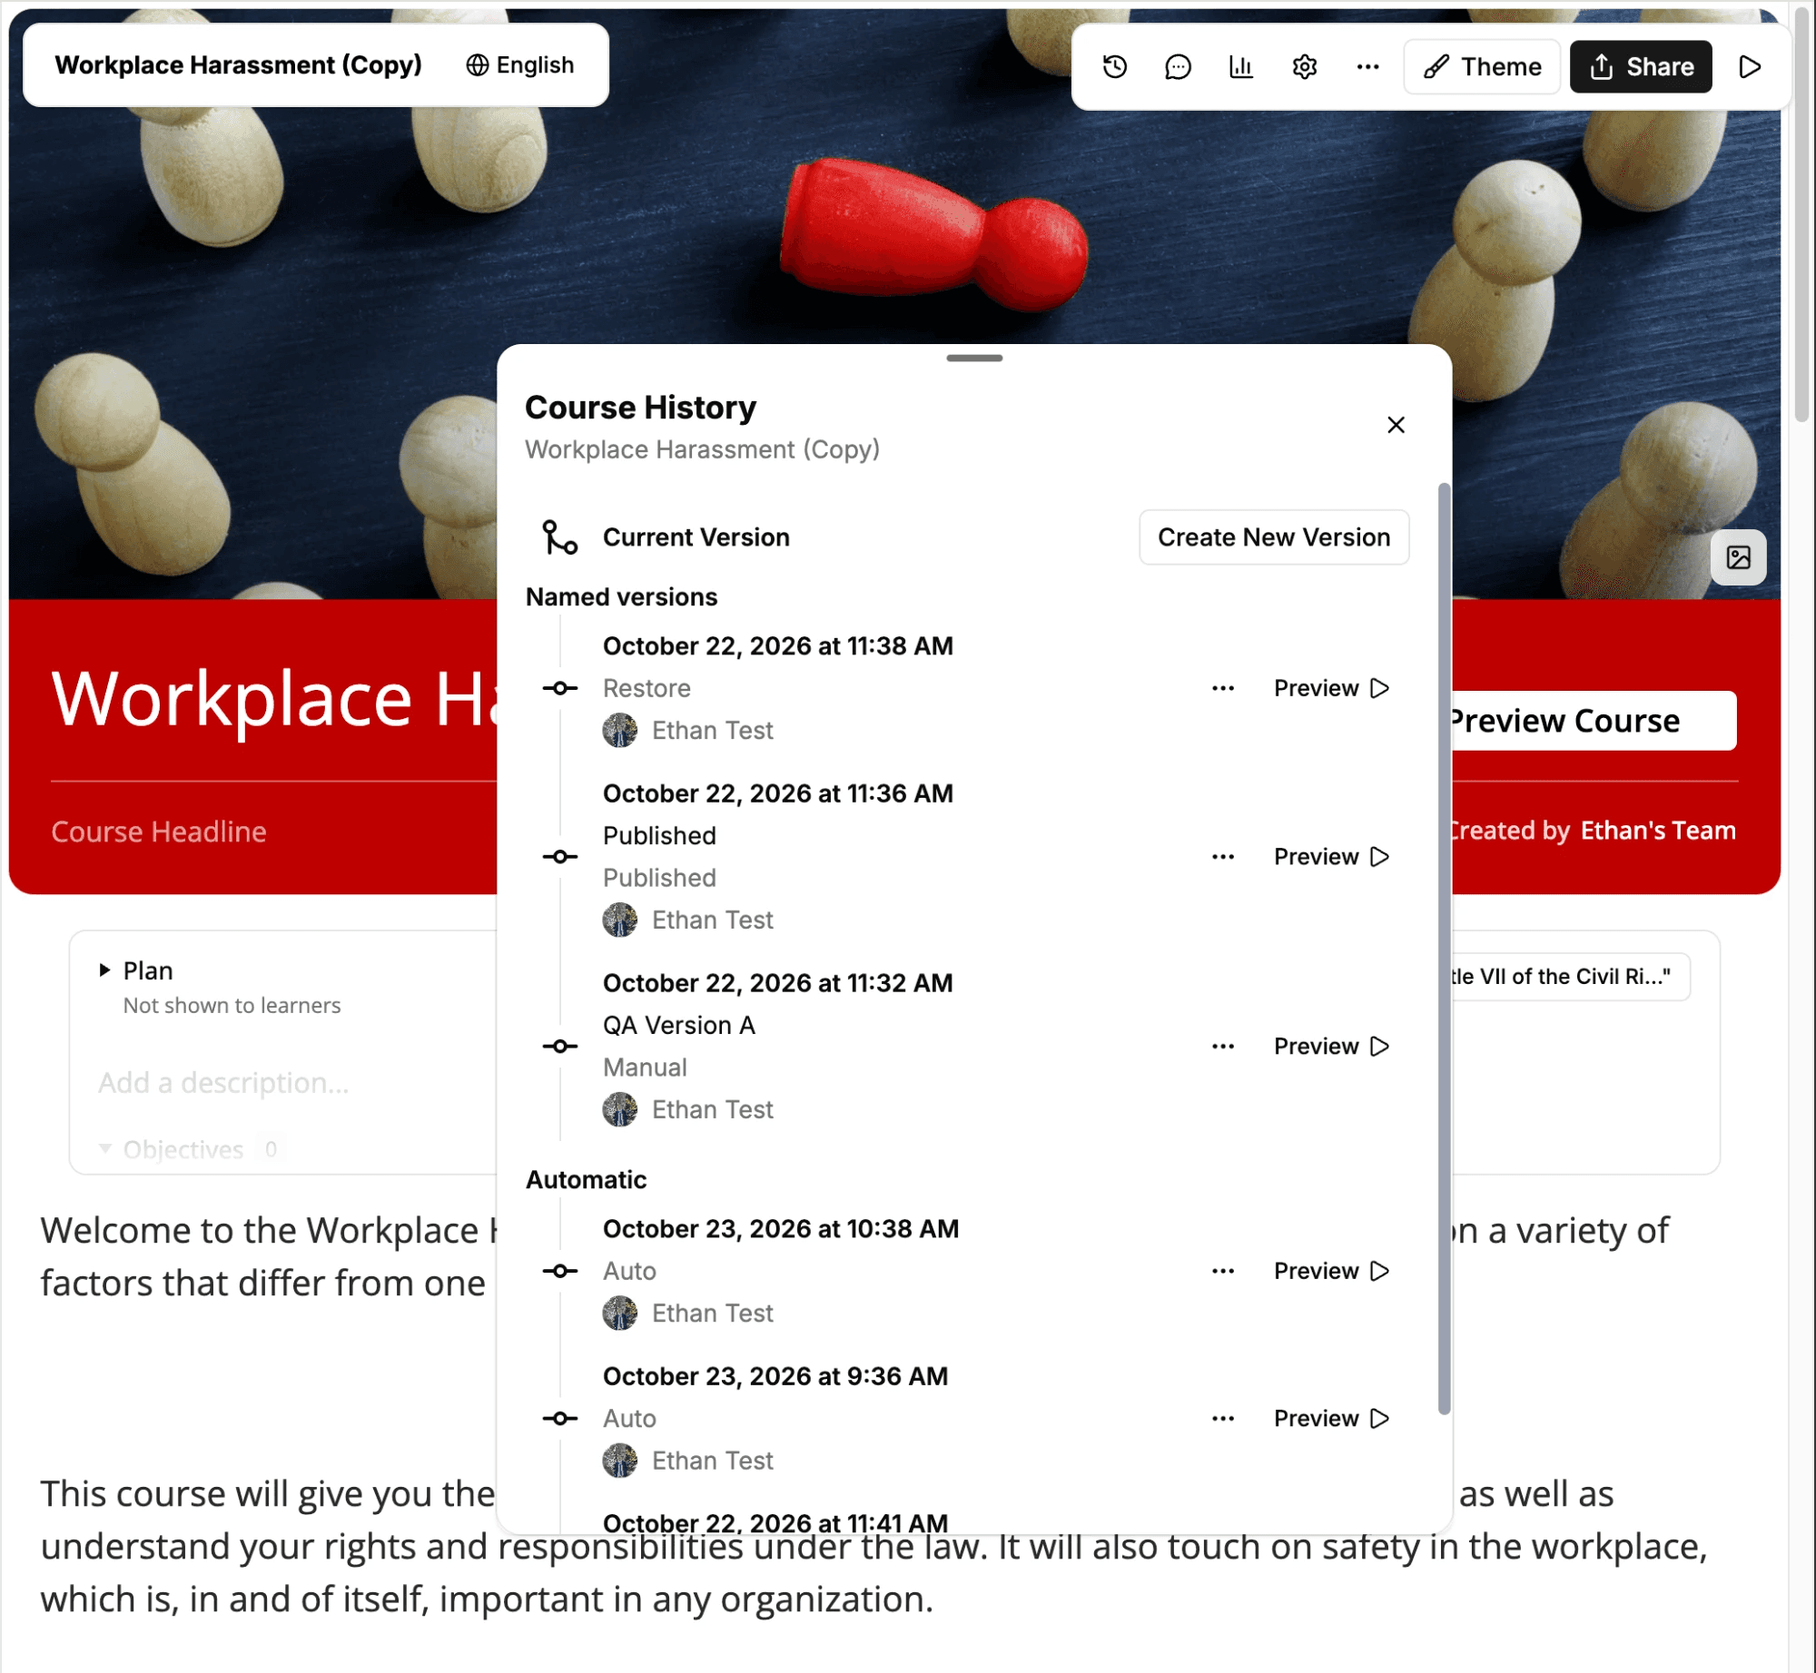Screen dimensions: 1816x1673
Task: Open options menu for 11:38 AM Restore version
Action: pos(1223,688)
